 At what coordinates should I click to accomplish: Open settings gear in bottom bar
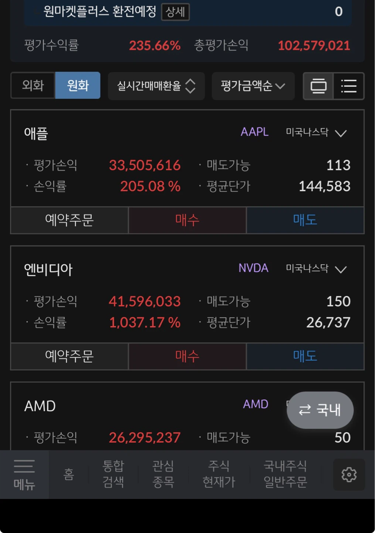(349, 475)
